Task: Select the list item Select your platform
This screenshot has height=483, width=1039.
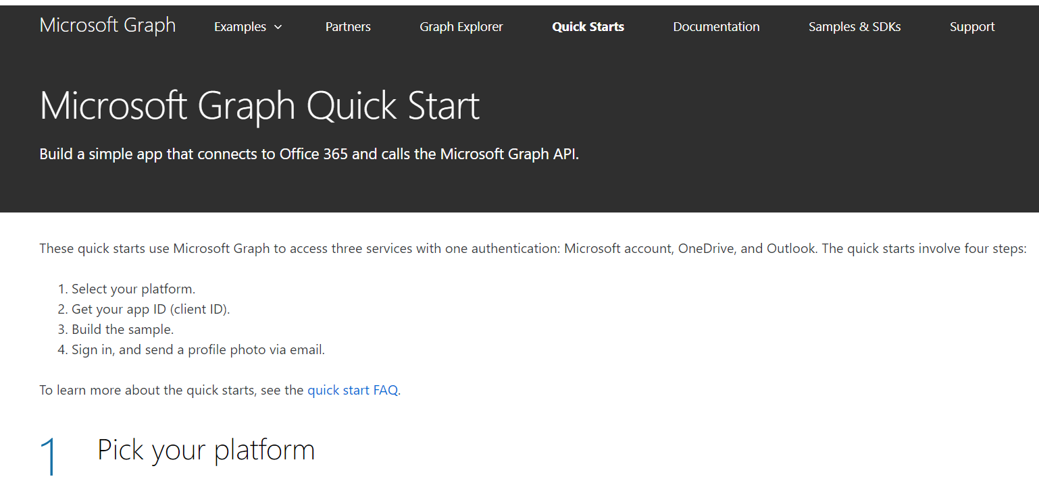Action: pyautogui.click(x=133, y=288)
